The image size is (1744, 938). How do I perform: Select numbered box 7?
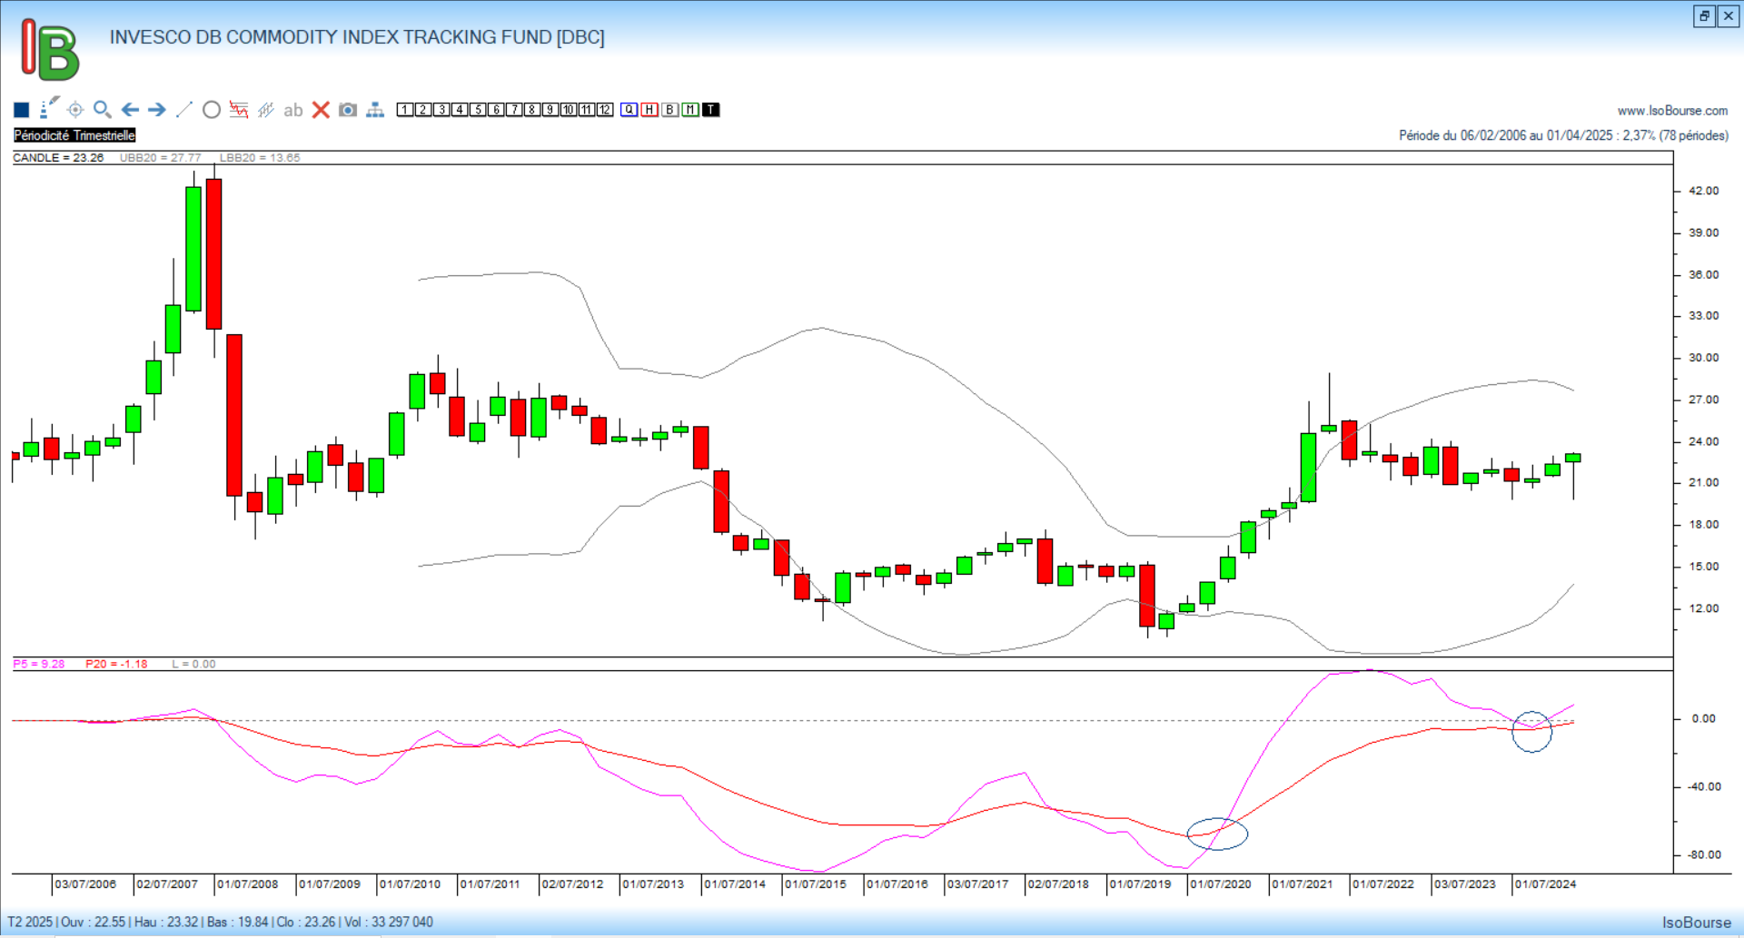[514, 110]
